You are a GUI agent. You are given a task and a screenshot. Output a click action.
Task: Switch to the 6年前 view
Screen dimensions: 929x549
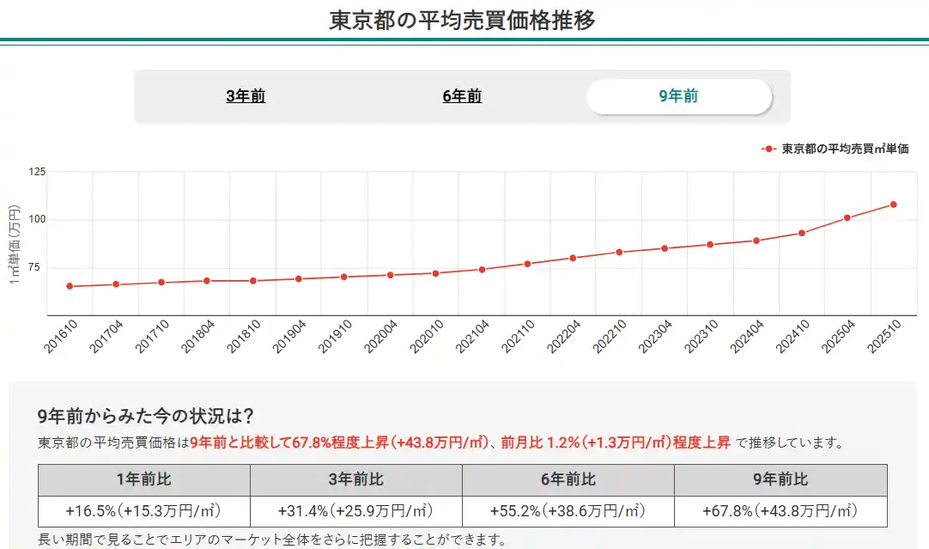[x=460, y=96]
